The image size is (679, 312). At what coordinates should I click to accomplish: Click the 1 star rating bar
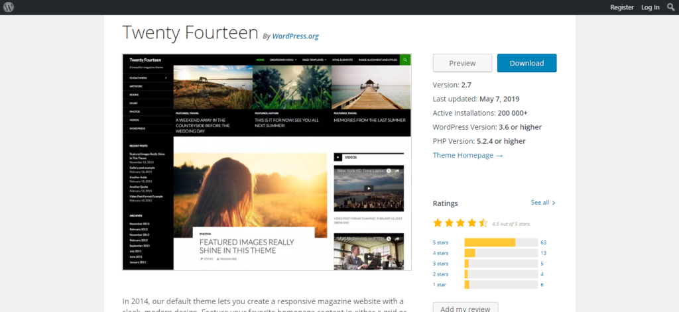(501, 285)
